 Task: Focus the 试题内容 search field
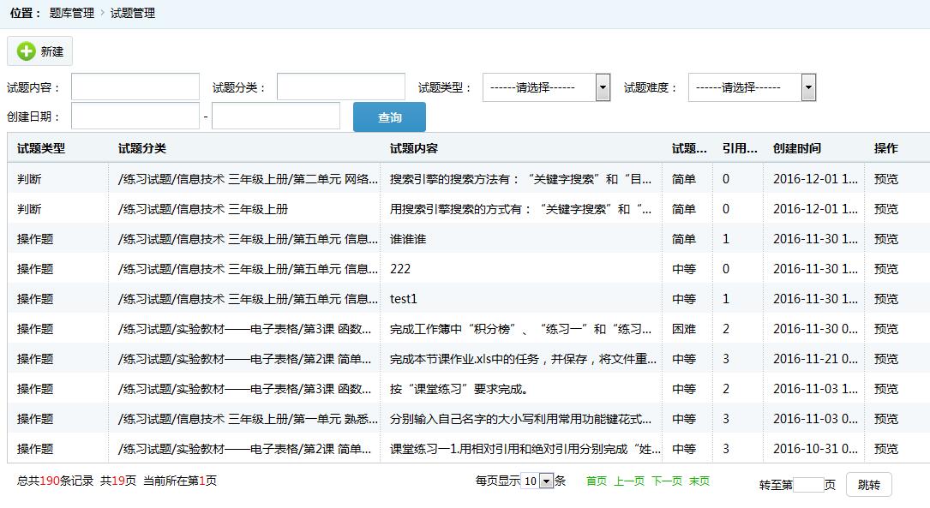(x=135, y=87)
